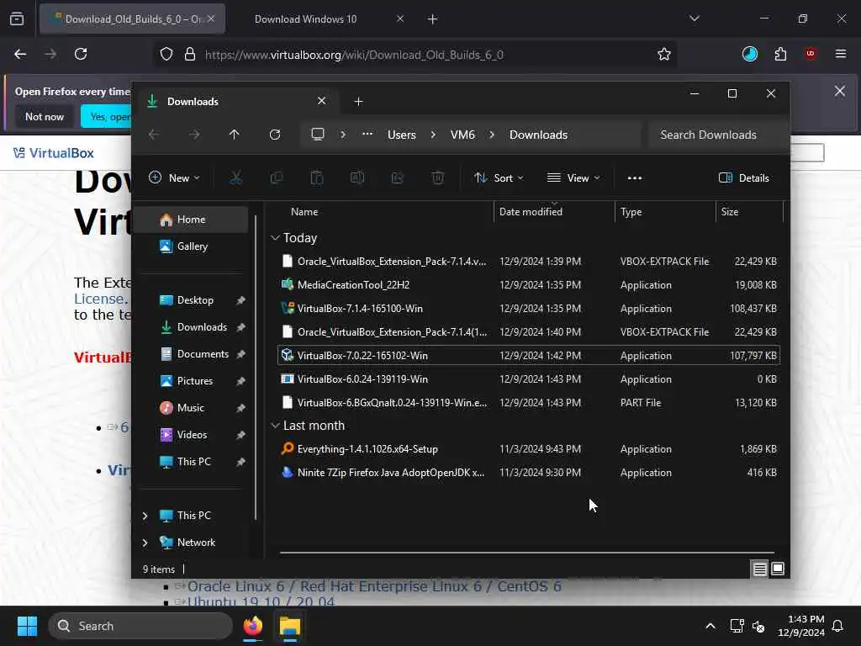Select MediaCreationTool_22H2 file
Screen dimensions: 861x646
pos(528,285)
